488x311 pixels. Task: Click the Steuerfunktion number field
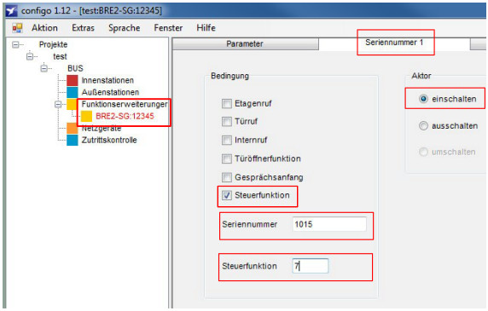(x=310, y=266)
